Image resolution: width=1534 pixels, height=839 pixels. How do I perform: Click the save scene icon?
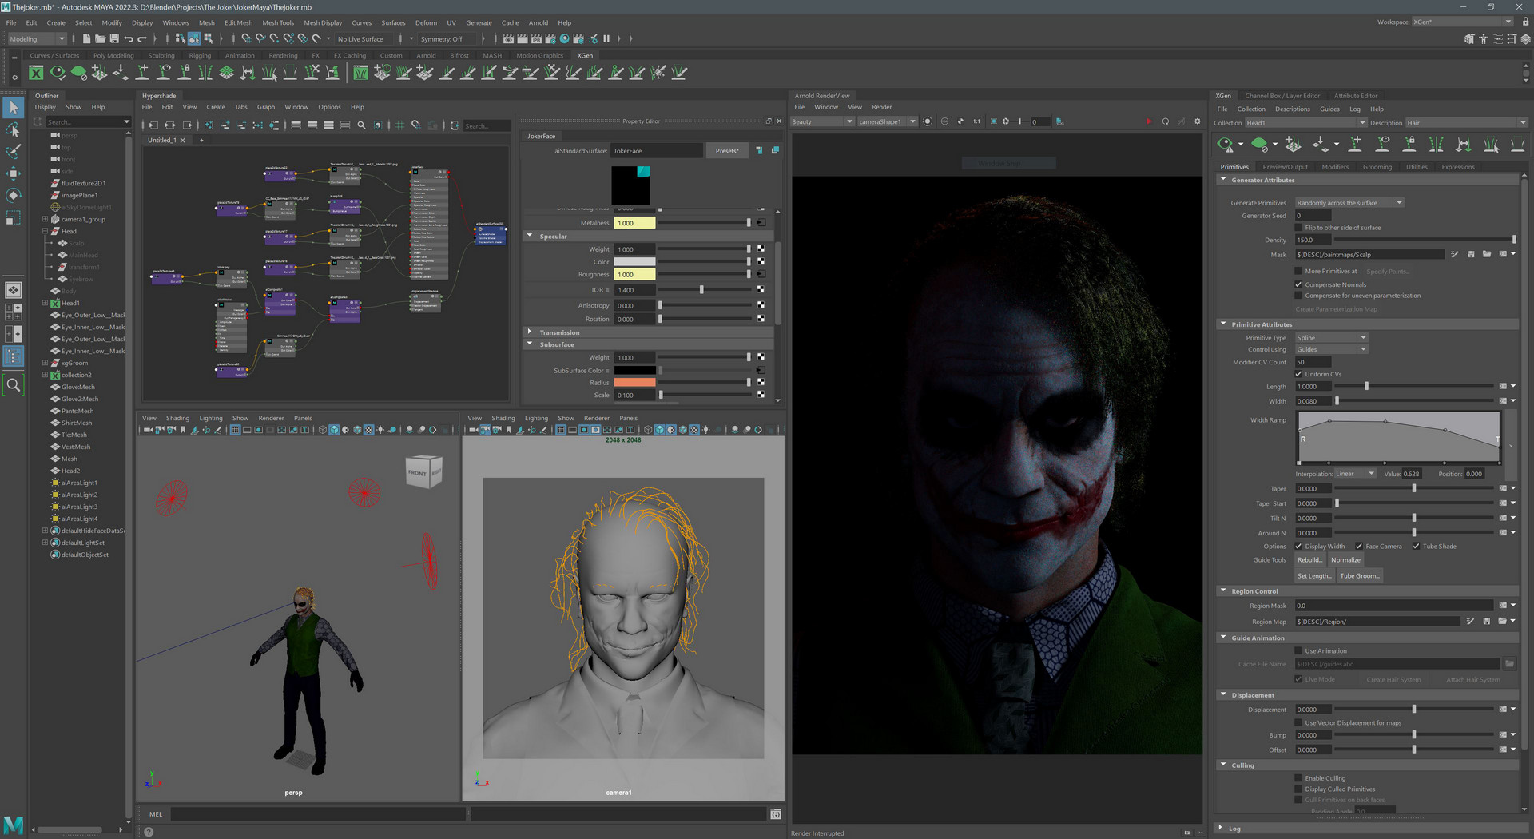[x=114, y=38]
